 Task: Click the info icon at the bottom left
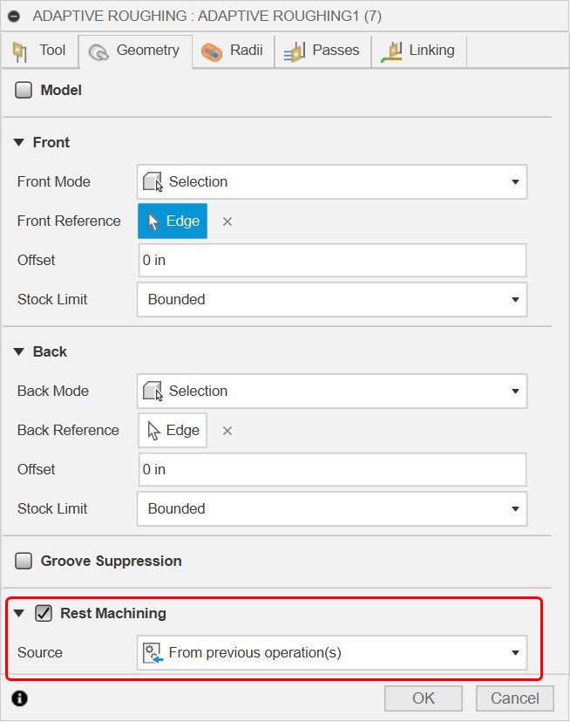(x=19, y=698)
